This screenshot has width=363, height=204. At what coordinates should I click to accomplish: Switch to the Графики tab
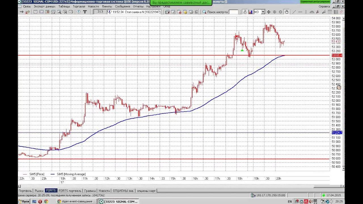tap(90, 191)
